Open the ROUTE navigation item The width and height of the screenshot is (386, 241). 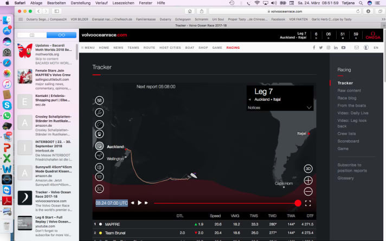149,48
